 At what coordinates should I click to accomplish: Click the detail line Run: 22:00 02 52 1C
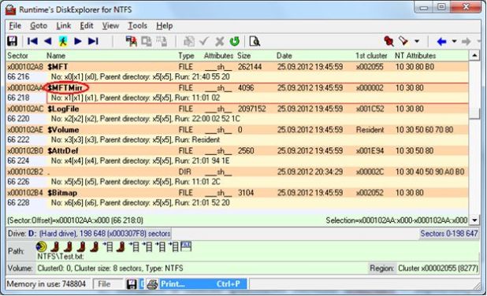[x=207, y=119]
